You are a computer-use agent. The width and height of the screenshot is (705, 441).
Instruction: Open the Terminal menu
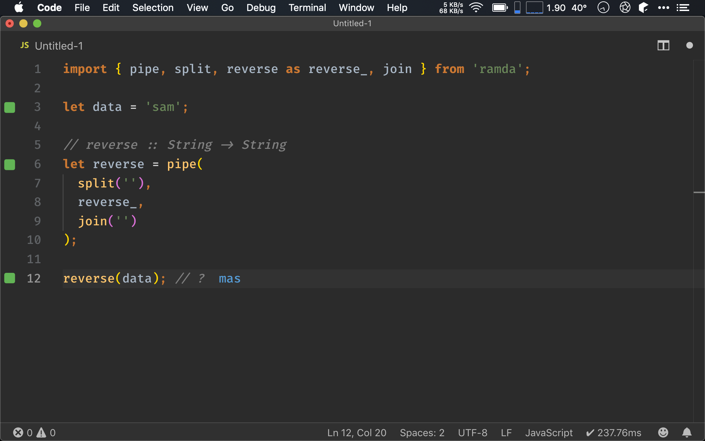(x=307, y=8)
